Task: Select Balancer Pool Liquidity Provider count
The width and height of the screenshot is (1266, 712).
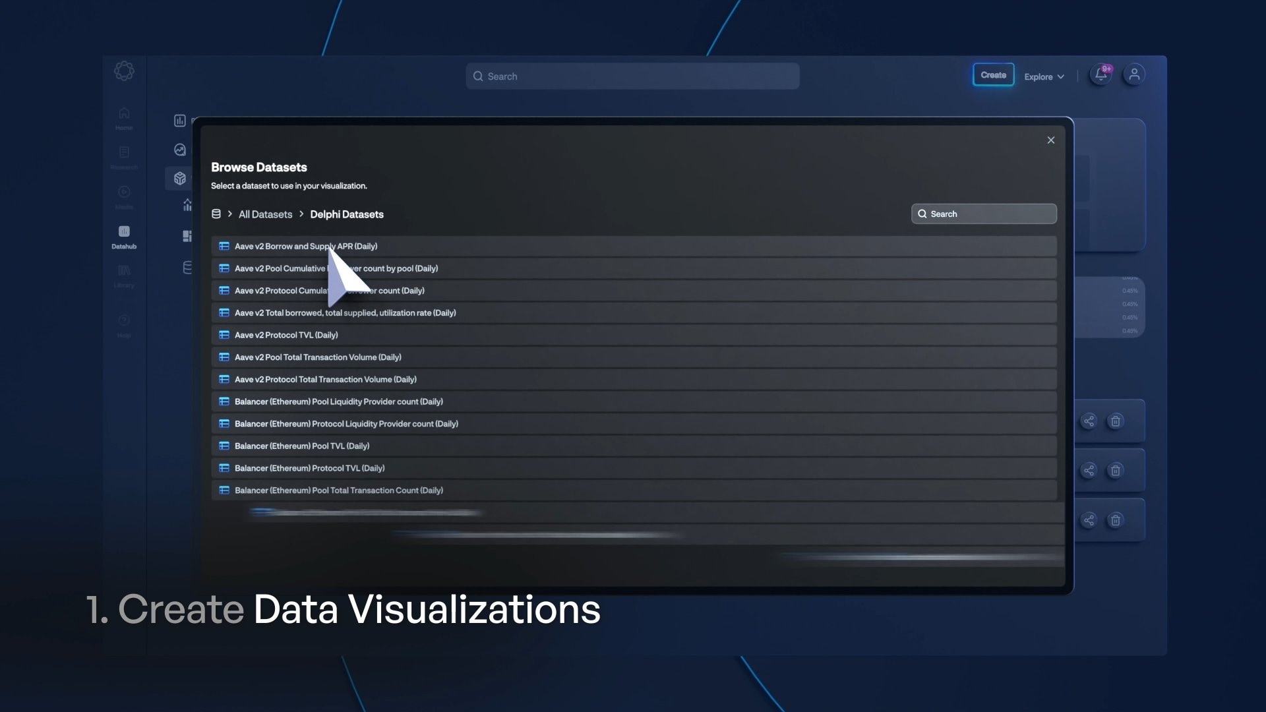Action: click(634, 401)
